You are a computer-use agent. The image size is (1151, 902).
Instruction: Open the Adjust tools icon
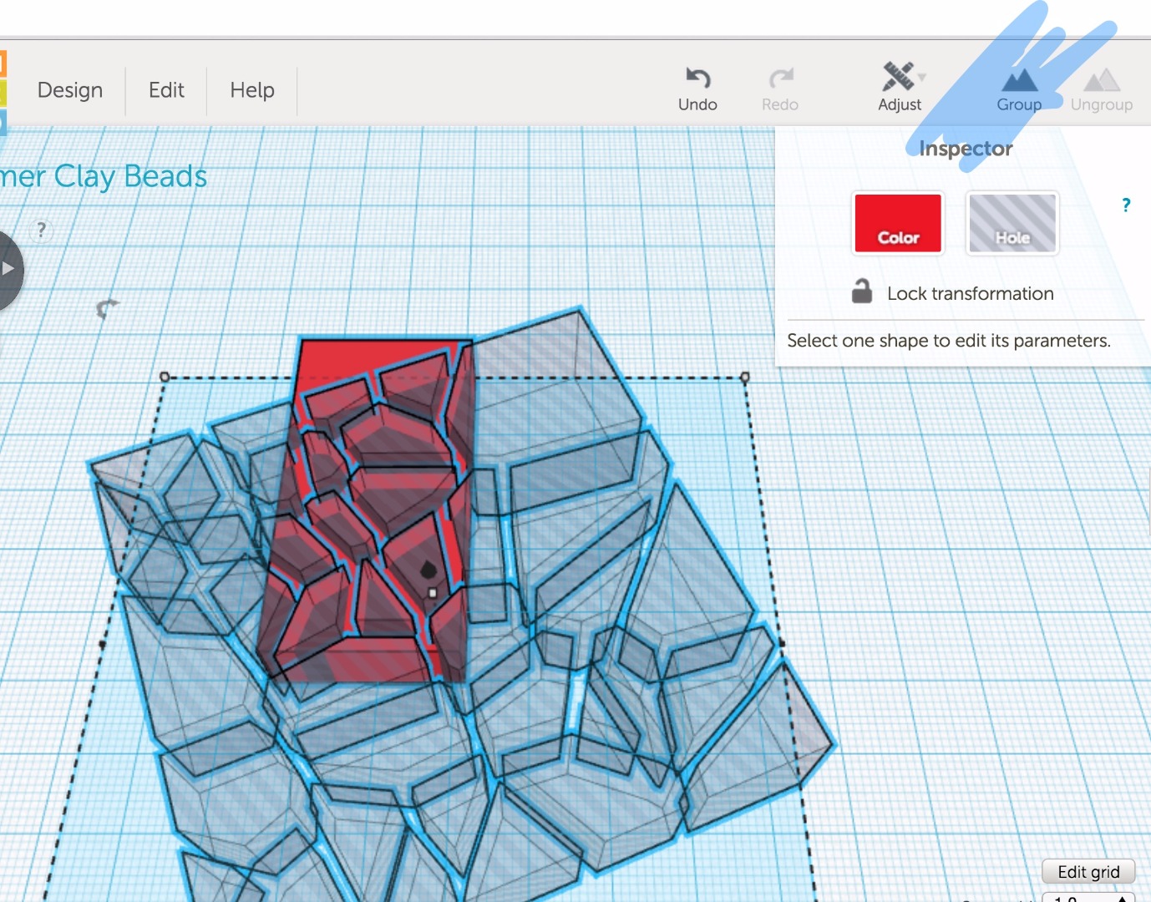click(x=898, y=76)
